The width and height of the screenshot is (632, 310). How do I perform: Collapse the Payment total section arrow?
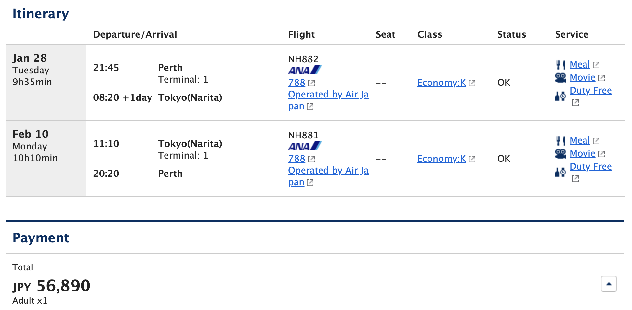pyautogui.click(x=609, y=284)
